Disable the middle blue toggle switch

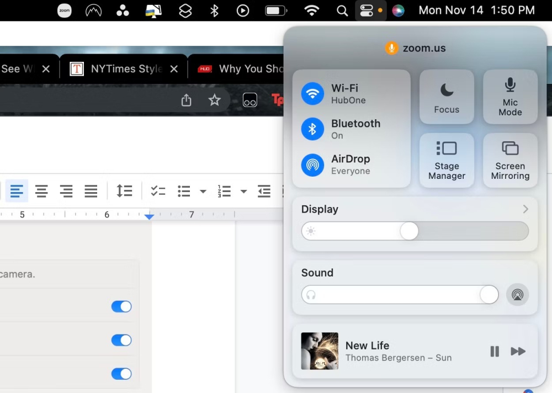coord(121,340)
